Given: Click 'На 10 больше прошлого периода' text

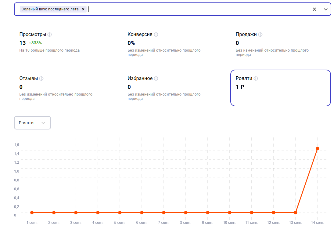Looking at the screenshot, I should [49, 50].
